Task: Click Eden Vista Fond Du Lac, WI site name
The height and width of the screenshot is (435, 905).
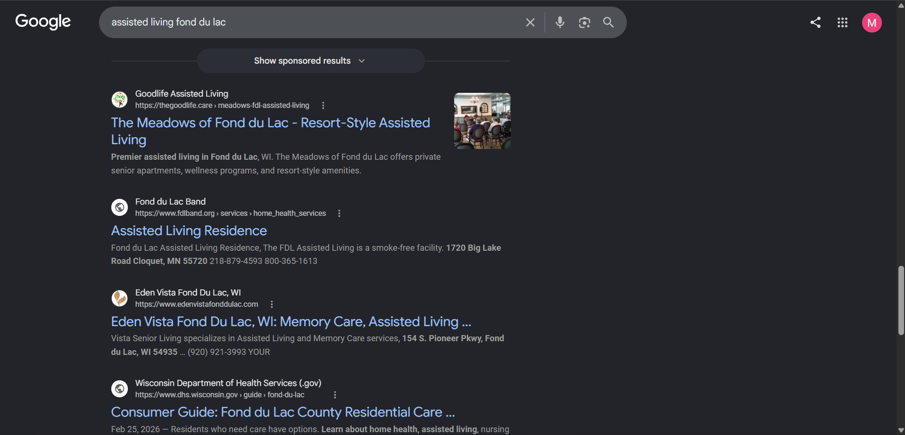Action: [x=188, y=293]
